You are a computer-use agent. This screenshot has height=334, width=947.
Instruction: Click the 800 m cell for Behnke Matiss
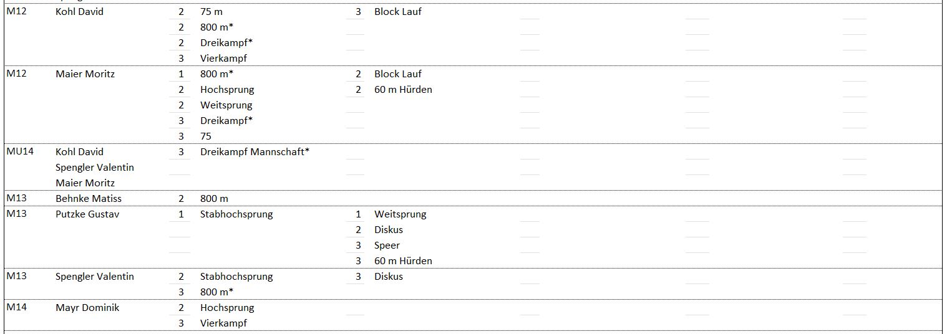click(x=214, y=199)
